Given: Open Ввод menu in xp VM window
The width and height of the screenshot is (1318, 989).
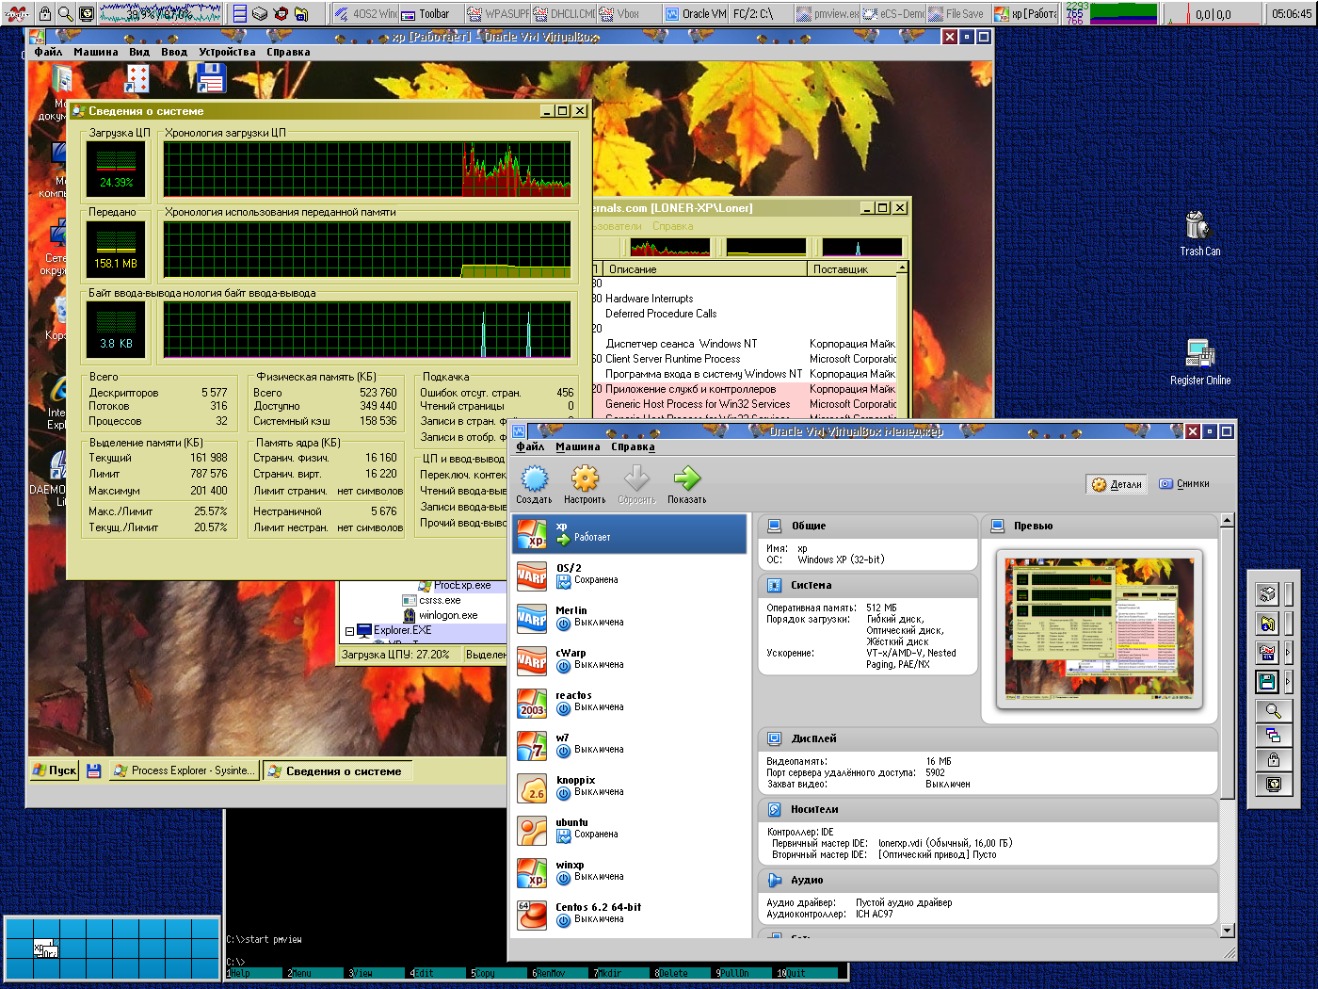Looking at the screenshot, I should [174, 52].
